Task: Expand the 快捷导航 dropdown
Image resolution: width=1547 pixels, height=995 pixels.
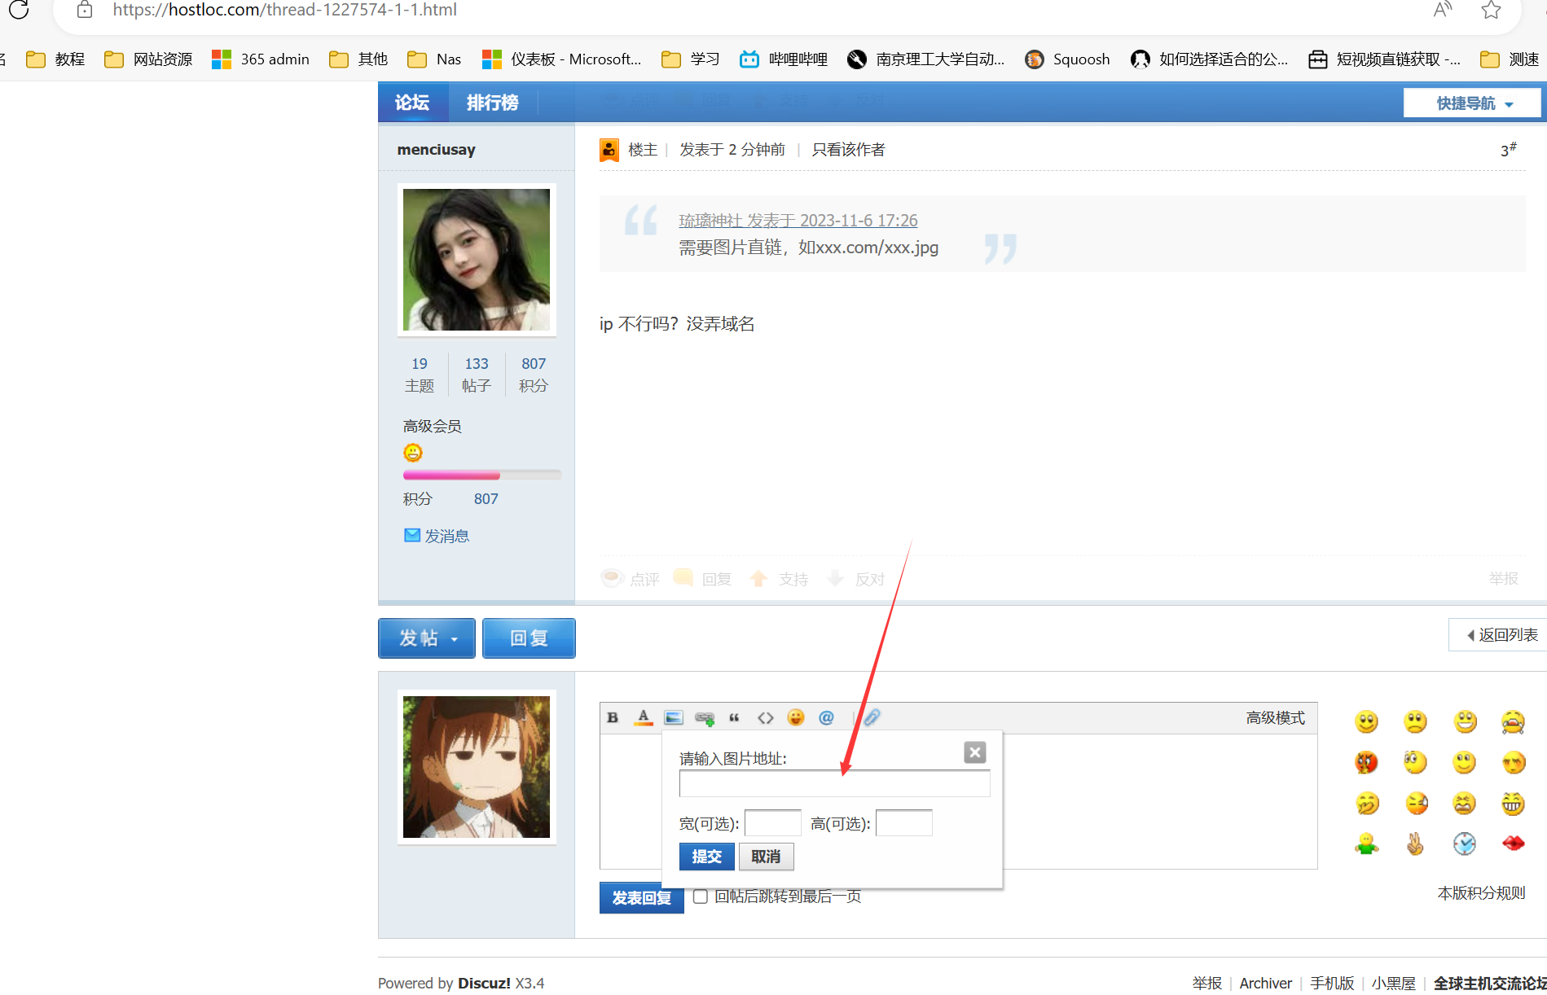Action: 1473,103
